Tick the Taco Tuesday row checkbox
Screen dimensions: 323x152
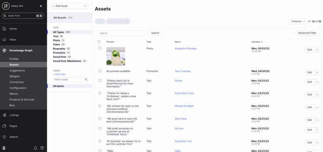[x=100, y=71]
